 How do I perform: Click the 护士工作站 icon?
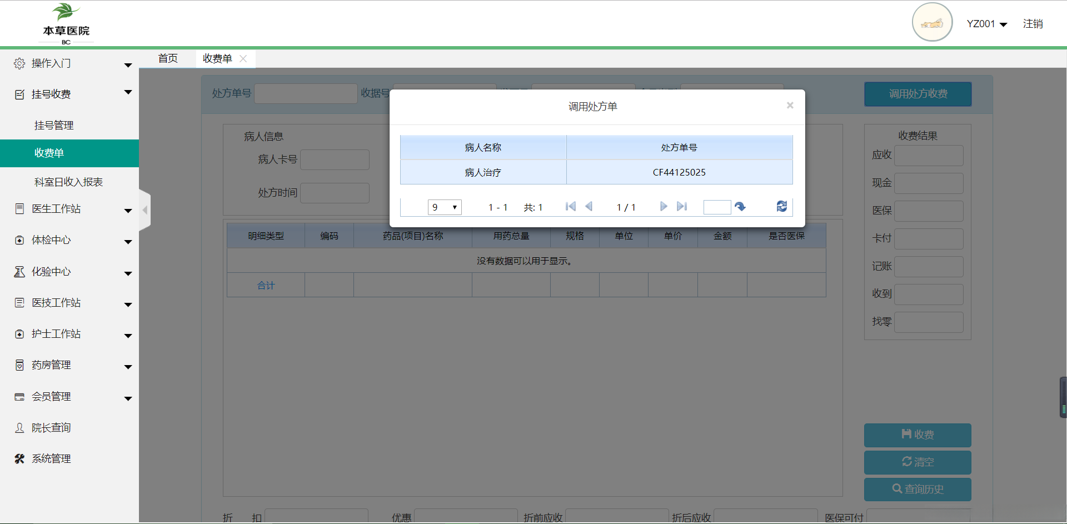[x=19, y=334]
